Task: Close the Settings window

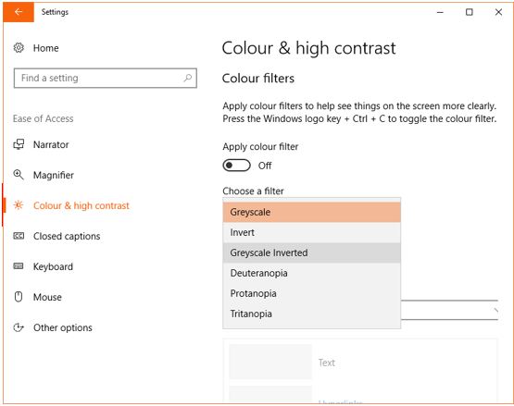Action: click(x=498, y=12)
